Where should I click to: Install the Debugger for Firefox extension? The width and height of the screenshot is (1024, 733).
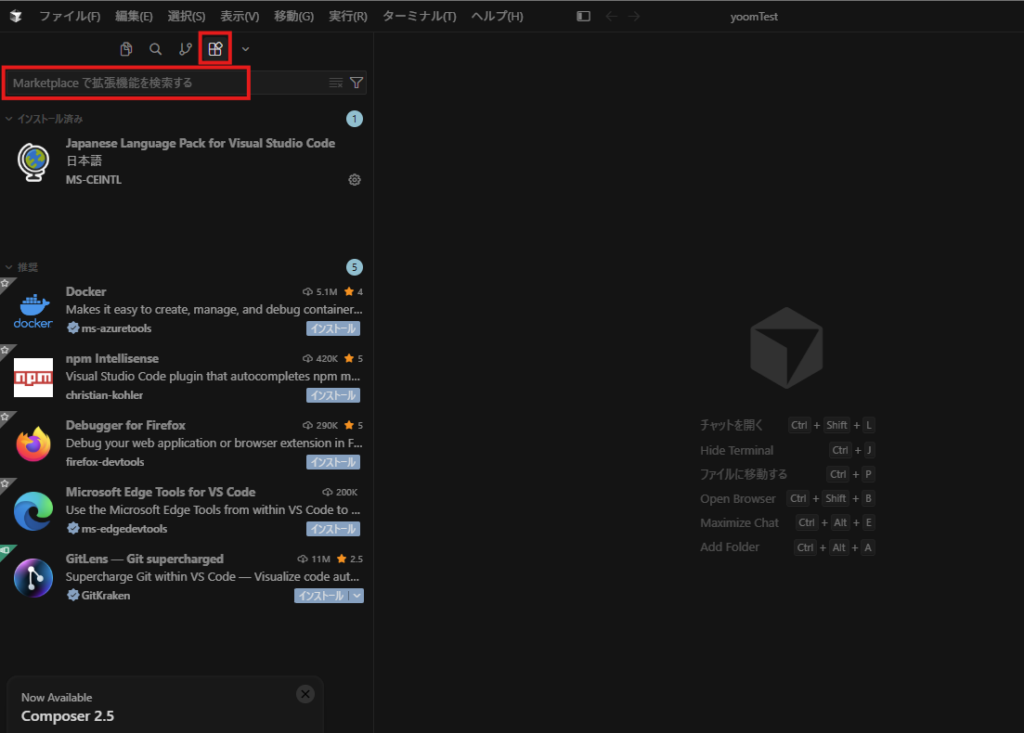pyautogui.click(x=333, y=462)
